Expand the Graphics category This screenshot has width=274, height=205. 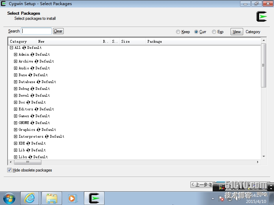(15, 130)
